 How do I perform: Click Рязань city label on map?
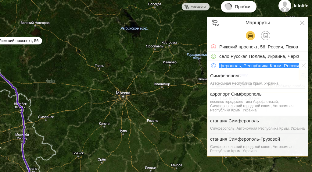pyautogui.click(x=152, y=121)
